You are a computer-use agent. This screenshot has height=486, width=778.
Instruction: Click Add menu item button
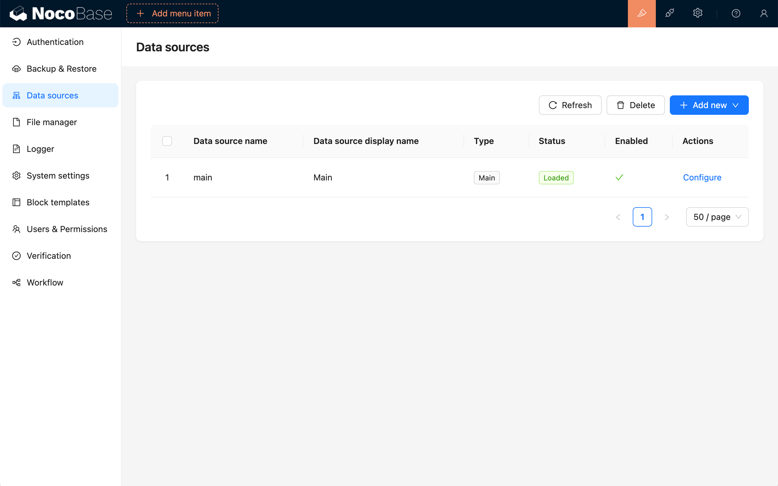(173, 13)
